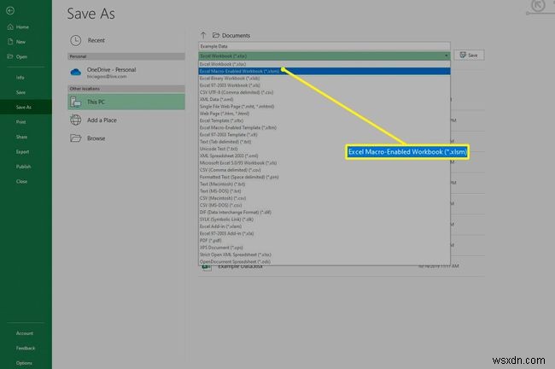Open the Publish page
Image resolution: width=555 pixels, height=369 pixels.
(23, 167)
